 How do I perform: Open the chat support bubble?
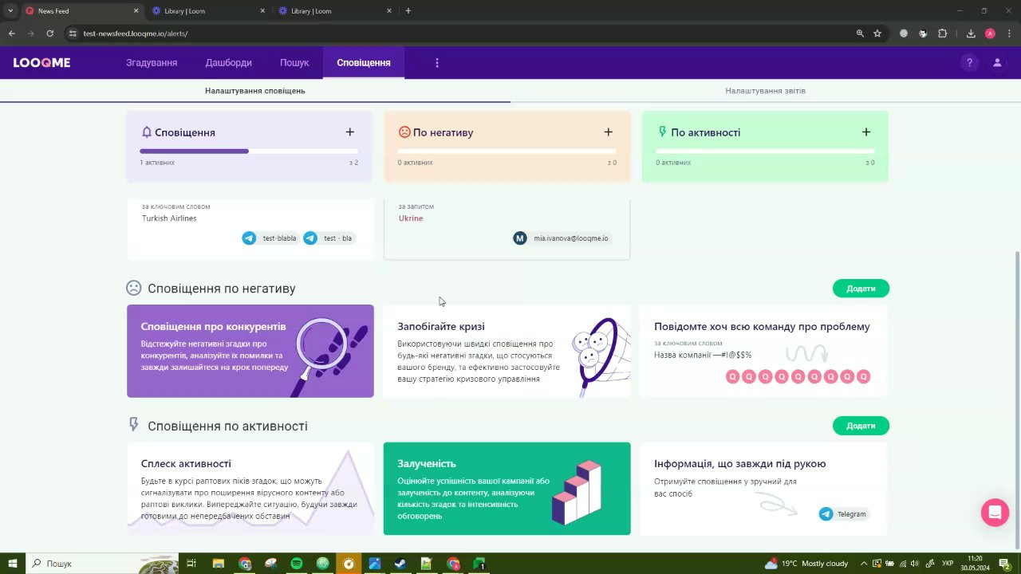click(995, 513)
